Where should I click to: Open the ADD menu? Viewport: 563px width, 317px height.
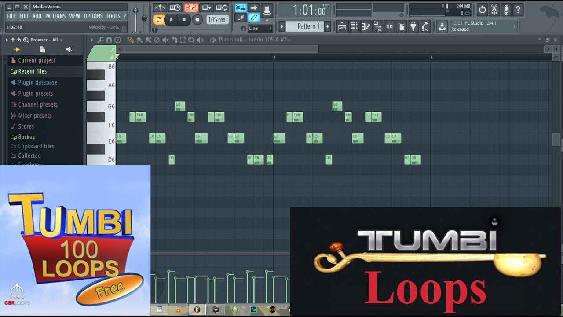(x=37, y=16)
